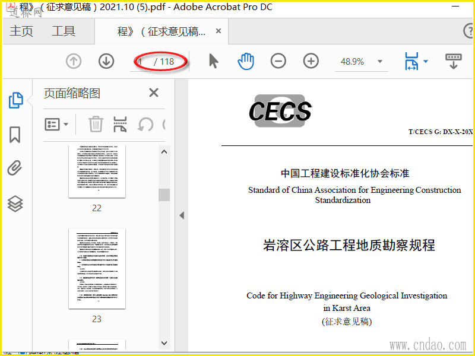The width and height of the screenshot is (475, 356).
Task: Open the zoom level dropdown arrow
Action: pyautogui.click(x=380, y=62)
